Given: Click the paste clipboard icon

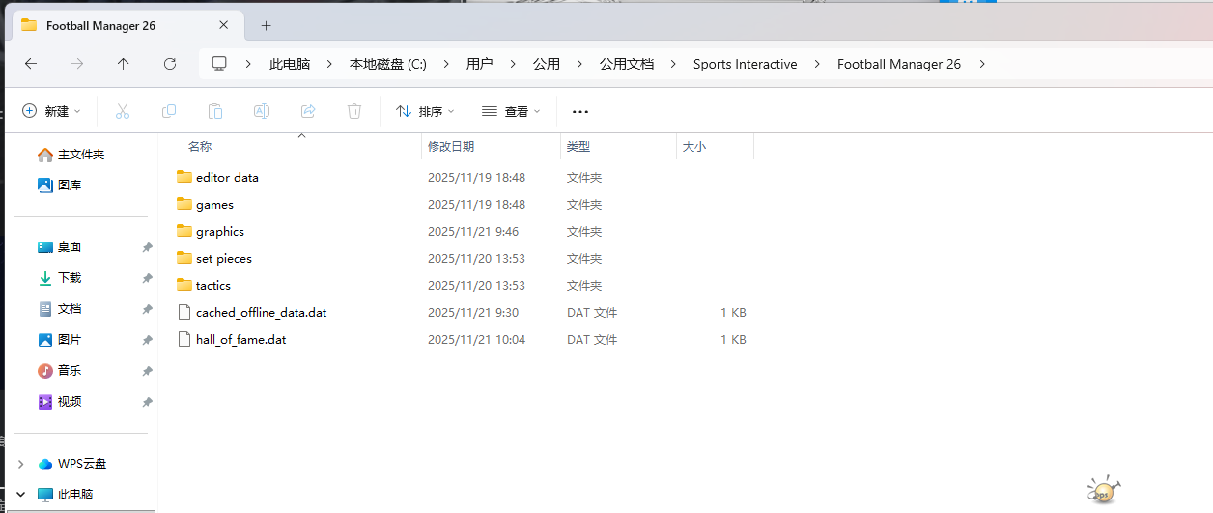Looking at the screenshot, I should pyautogui.click(x=215, y=111).
